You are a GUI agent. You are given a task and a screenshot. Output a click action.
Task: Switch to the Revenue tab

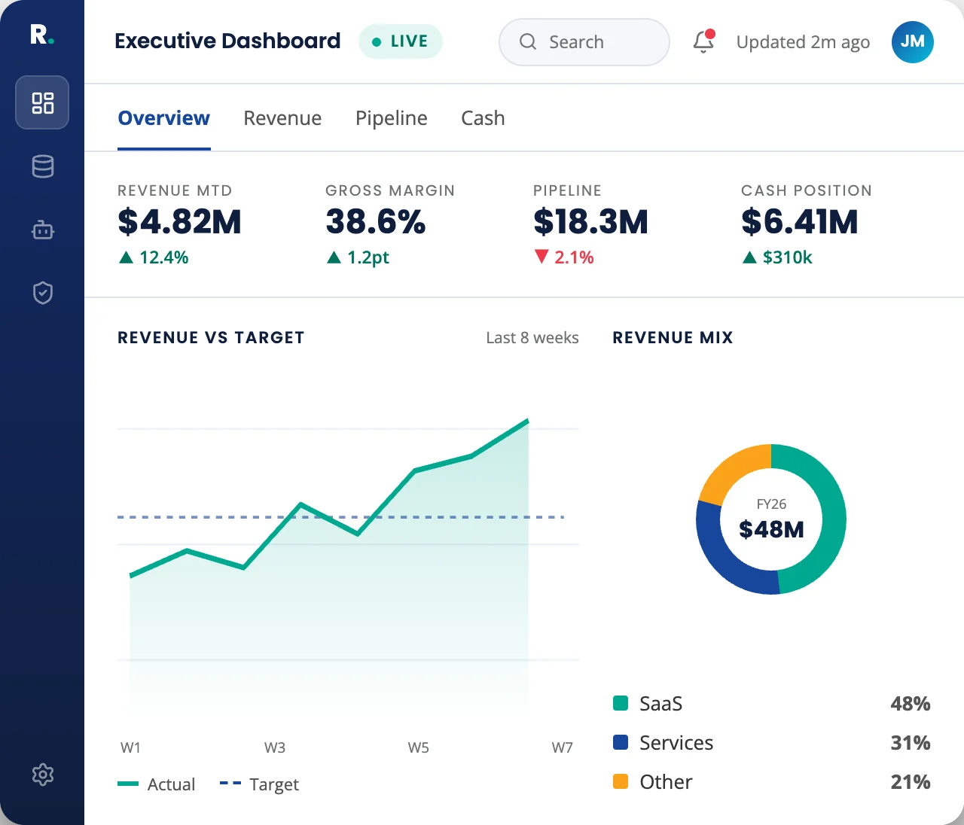(x=282, y=118)
